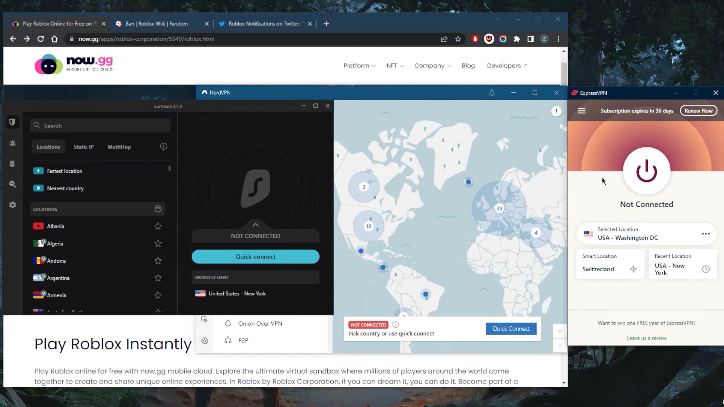Click the info icon beside NOT CONNECTED in NordVPN
This screenshot has width=724, height=407.
(396, 324)
